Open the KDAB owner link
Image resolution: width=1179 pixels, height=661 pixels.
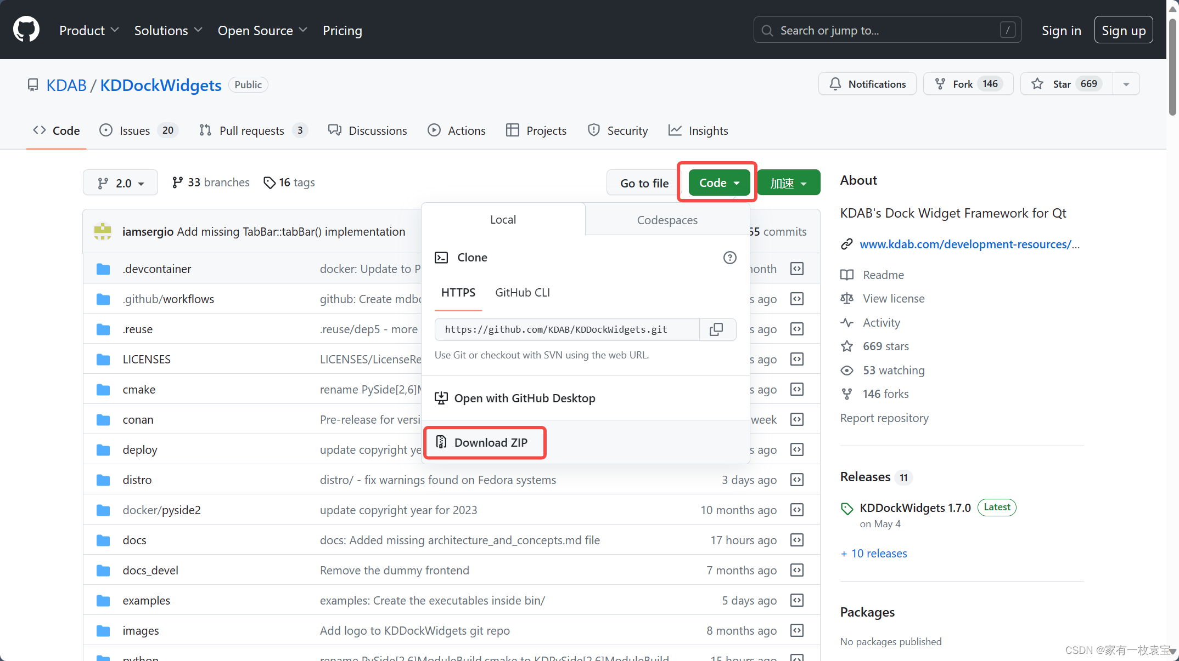point(66,85)
